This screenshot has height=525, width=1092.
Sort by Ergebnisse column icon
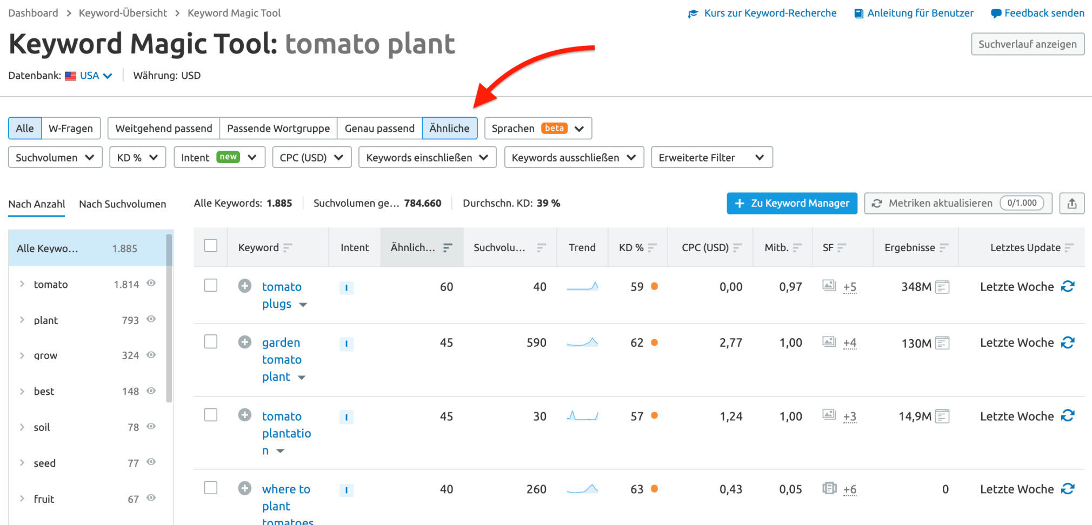tap(944, 247)
